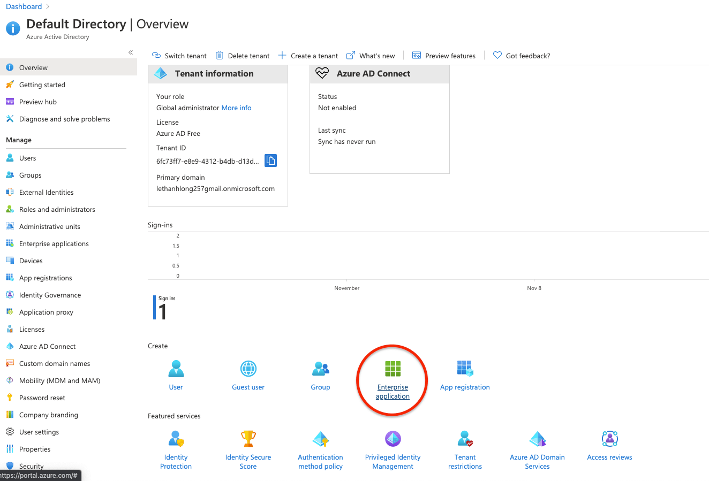This screenshot has height=481, width=709.
Task: Click the Azure AD Connect sidebar icon
Action: [x=10, y=346]
